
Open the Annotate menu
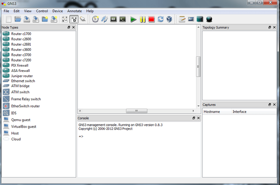74,11
